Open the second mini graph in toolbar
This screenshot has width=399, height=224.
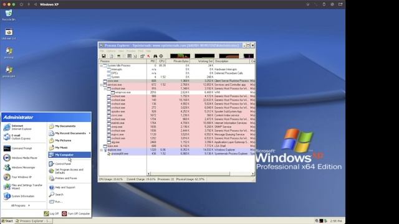(x=204, y=56)
